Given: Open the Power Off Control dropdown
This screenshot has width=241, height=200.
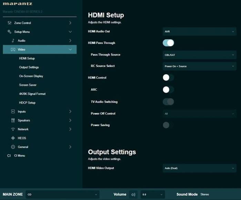Looking at the screenshot, I should point(199,114).
